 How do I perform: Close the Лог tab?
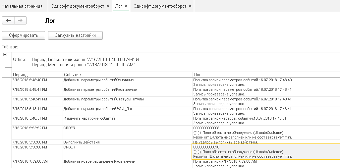point(126,6)
